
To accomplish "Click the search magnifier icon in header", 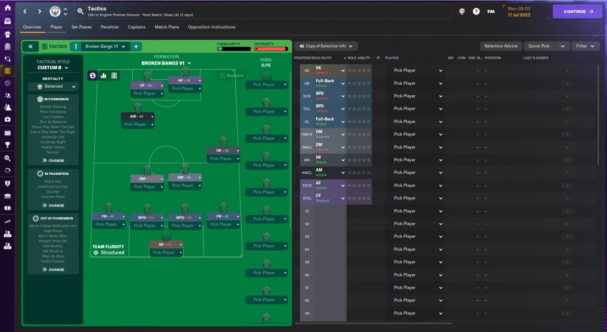I will point(81,11).
